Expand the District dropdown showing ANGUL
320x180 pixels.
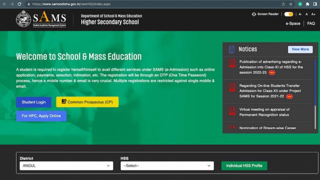pyautogui.click(x=66, y=166)
